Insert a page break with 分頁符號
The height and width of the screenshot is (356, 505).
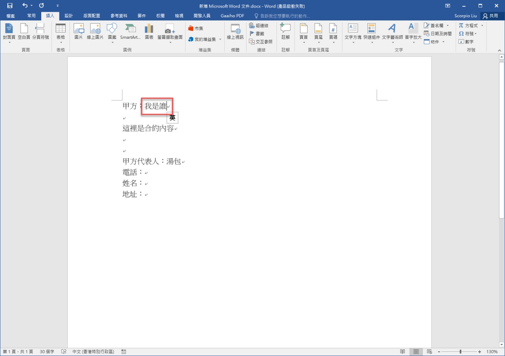tap(40, 32)
